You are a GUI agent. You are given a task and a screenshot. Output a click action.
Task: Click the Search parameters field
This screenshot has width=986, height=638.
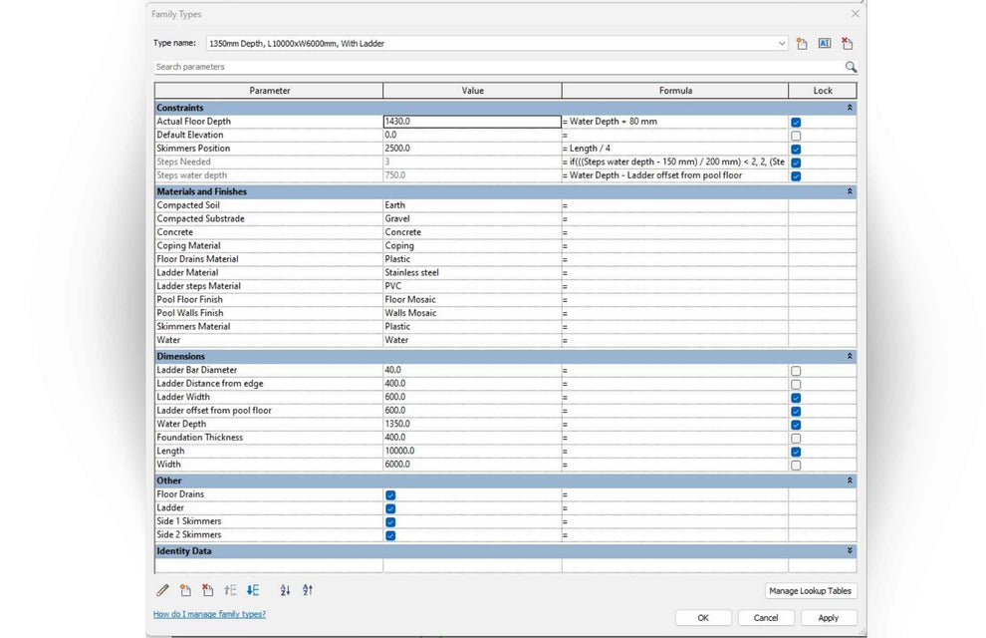tap(498, 67)
